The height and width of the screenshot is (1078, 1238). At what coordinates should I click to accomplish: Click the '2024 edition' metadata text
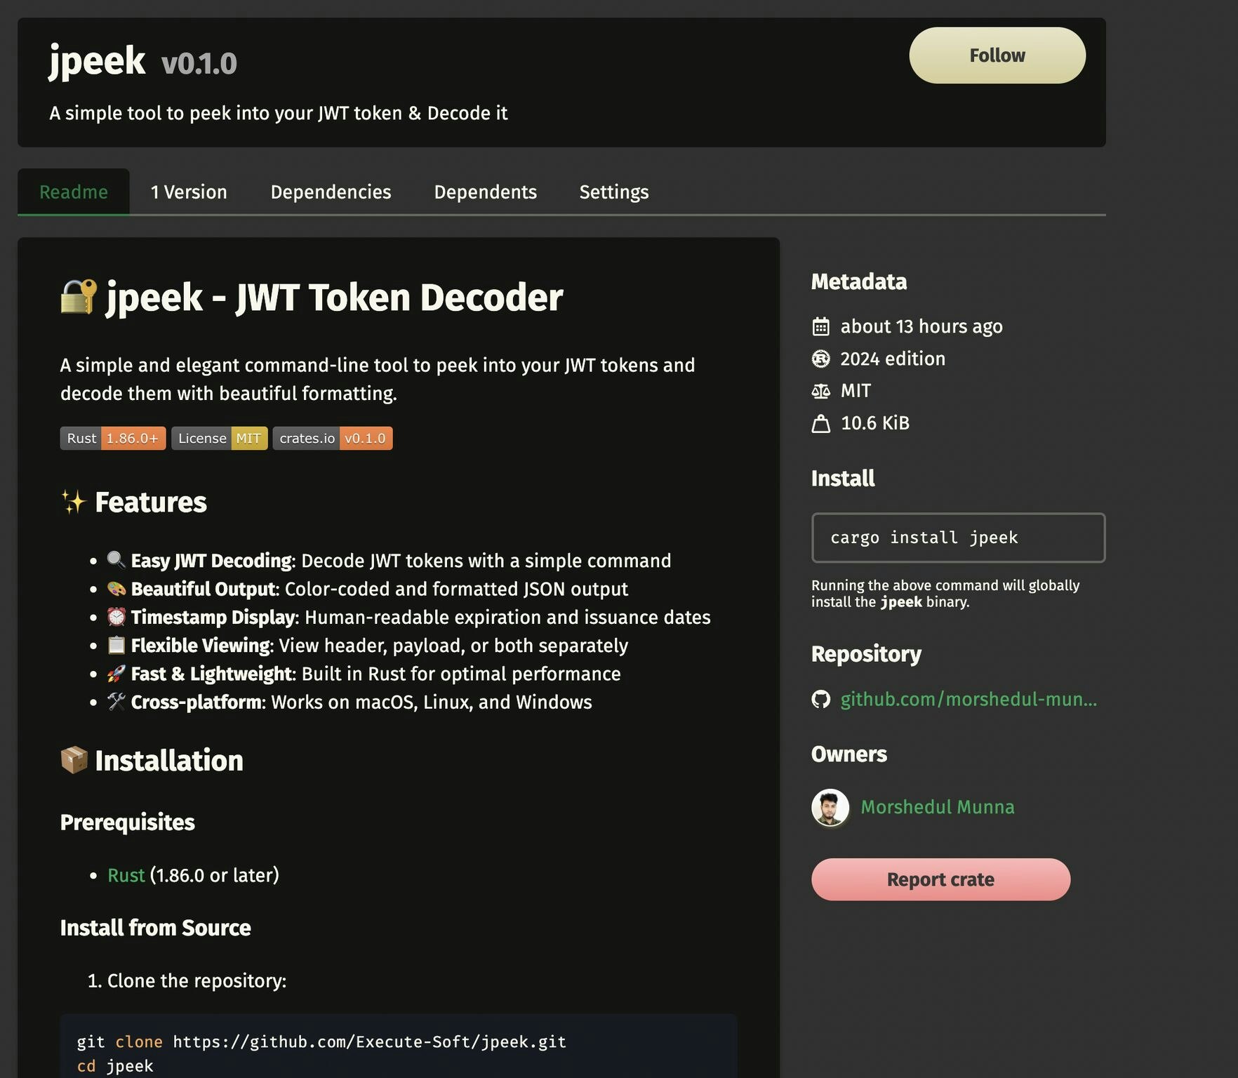point(893,359)
